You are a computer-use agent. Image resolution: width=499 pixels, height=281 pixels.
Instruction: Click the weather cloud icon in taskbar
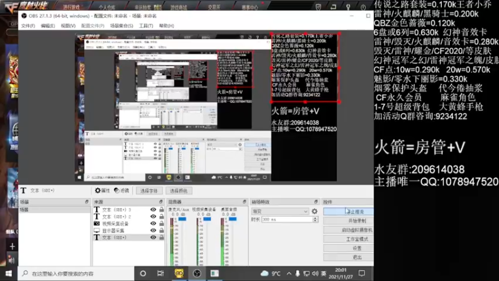click(x=264, y=274)
